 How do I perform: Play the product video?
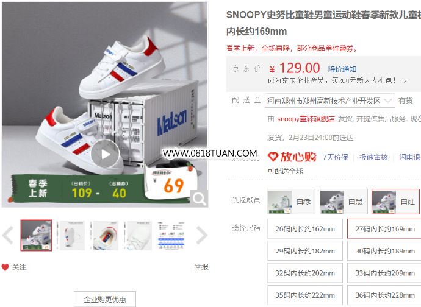tap(105, 154)
